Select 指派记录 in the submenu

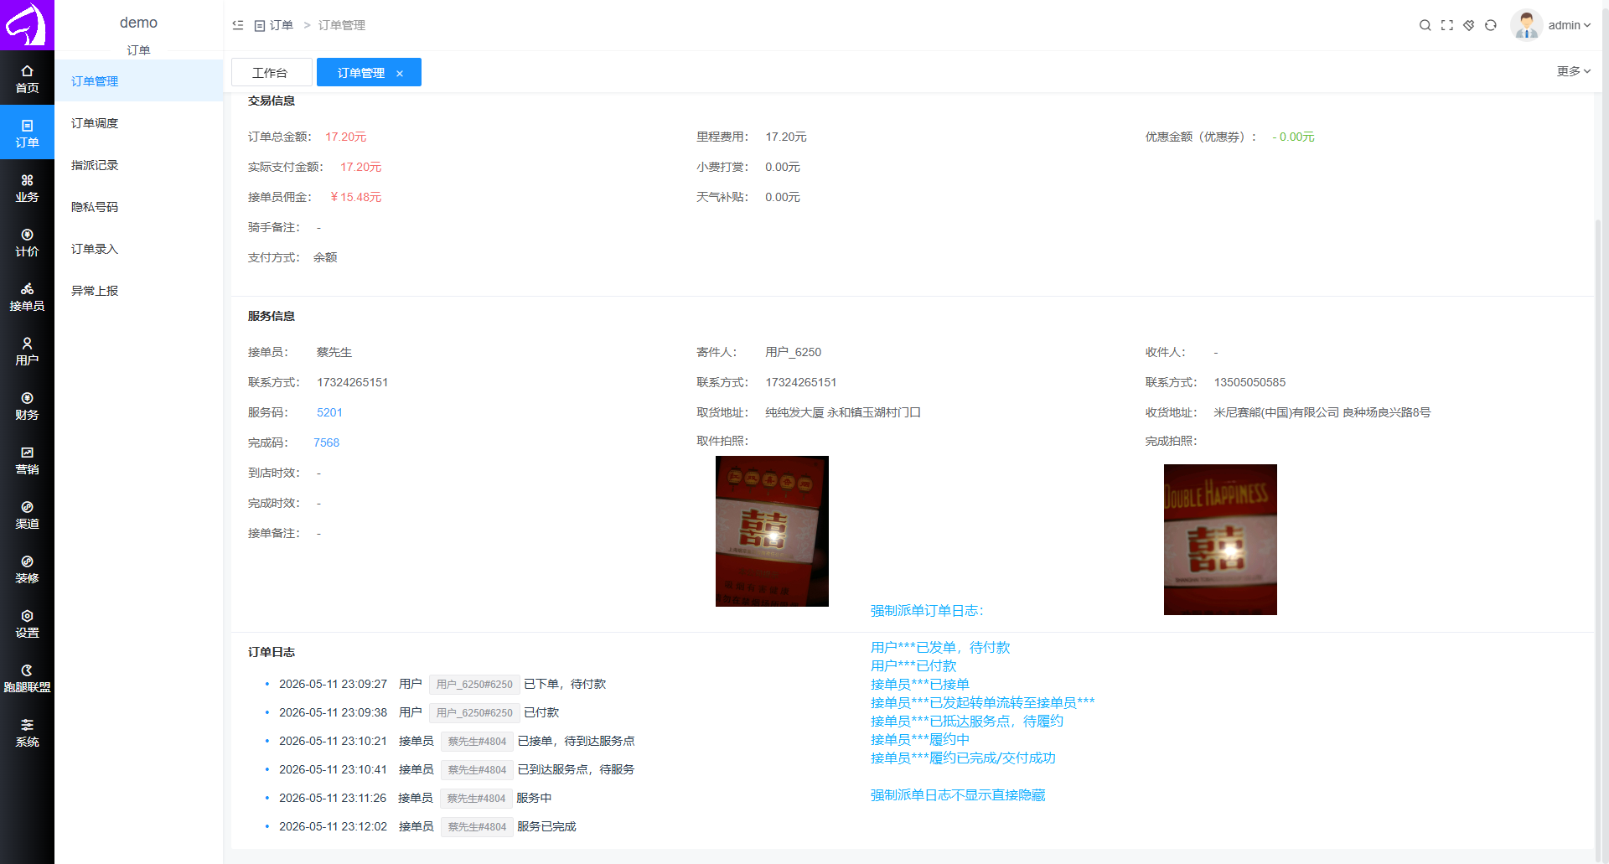(139, 165)
